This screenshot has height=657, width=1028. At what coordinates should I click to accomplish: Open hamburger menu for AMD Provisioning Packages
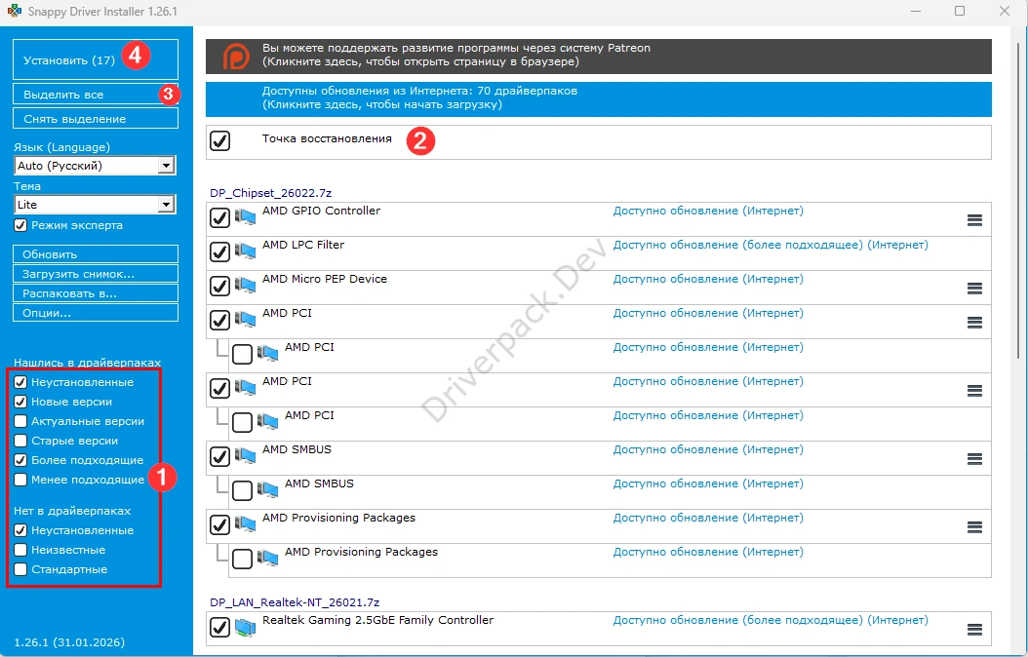(x=974, y=526)
